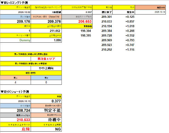Click the 統計(参考) header cell
This screenshot has height=133, width=169.
[x=31, y=73]
